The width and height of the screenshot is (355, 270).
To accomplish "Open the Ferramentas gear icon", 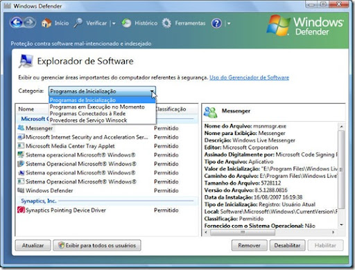I will click(166, 23).
